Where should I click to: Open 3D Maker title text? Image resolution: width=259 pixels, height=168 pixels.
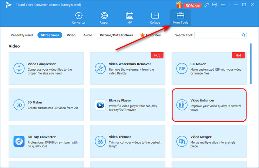35,103
